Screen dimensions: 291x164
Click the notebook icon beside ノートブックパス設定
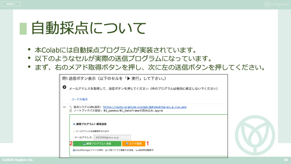[71, 111]
